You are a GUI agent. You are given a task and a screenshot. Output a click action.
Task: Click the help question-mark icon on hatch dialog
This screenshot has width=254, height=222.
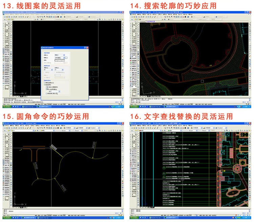[x=85, y=48]
